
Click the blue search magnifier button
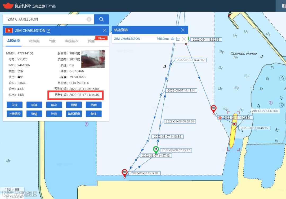(x=102, y=19)
